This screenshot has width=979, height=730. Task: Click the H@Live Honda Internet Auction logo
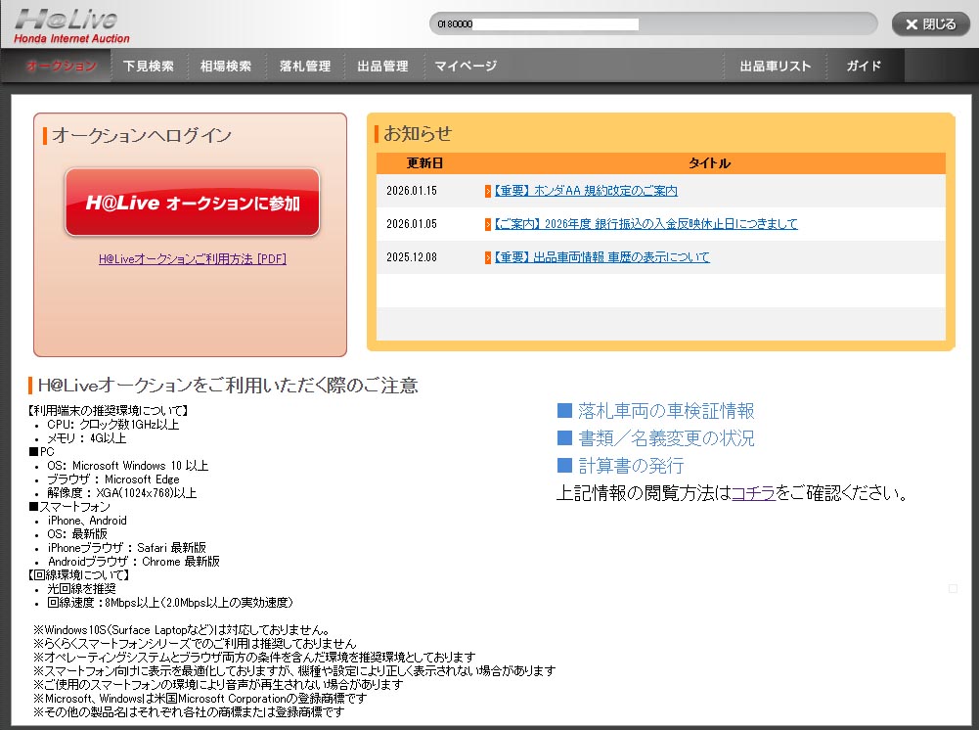click(66, 25)
